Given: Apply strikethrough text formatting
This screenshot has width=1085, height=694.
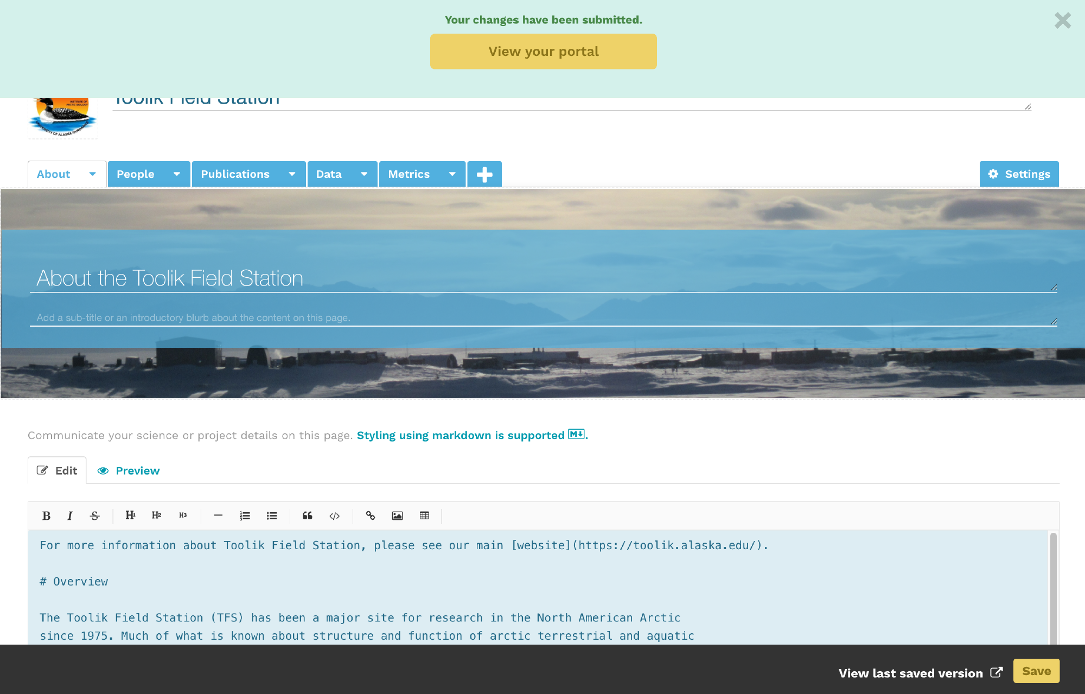Looking at the screenshot, I should click(x=95, y=515).
